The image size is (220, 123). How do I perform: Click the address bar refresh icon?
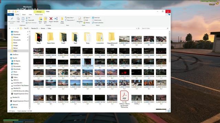pyautogui.click(x=139, y=28)
